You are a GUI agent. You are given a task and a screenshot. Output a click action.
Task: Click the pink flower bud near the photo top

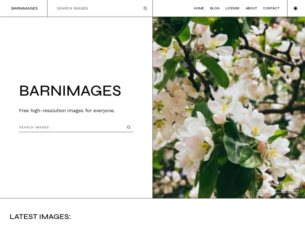pos(199,47)
